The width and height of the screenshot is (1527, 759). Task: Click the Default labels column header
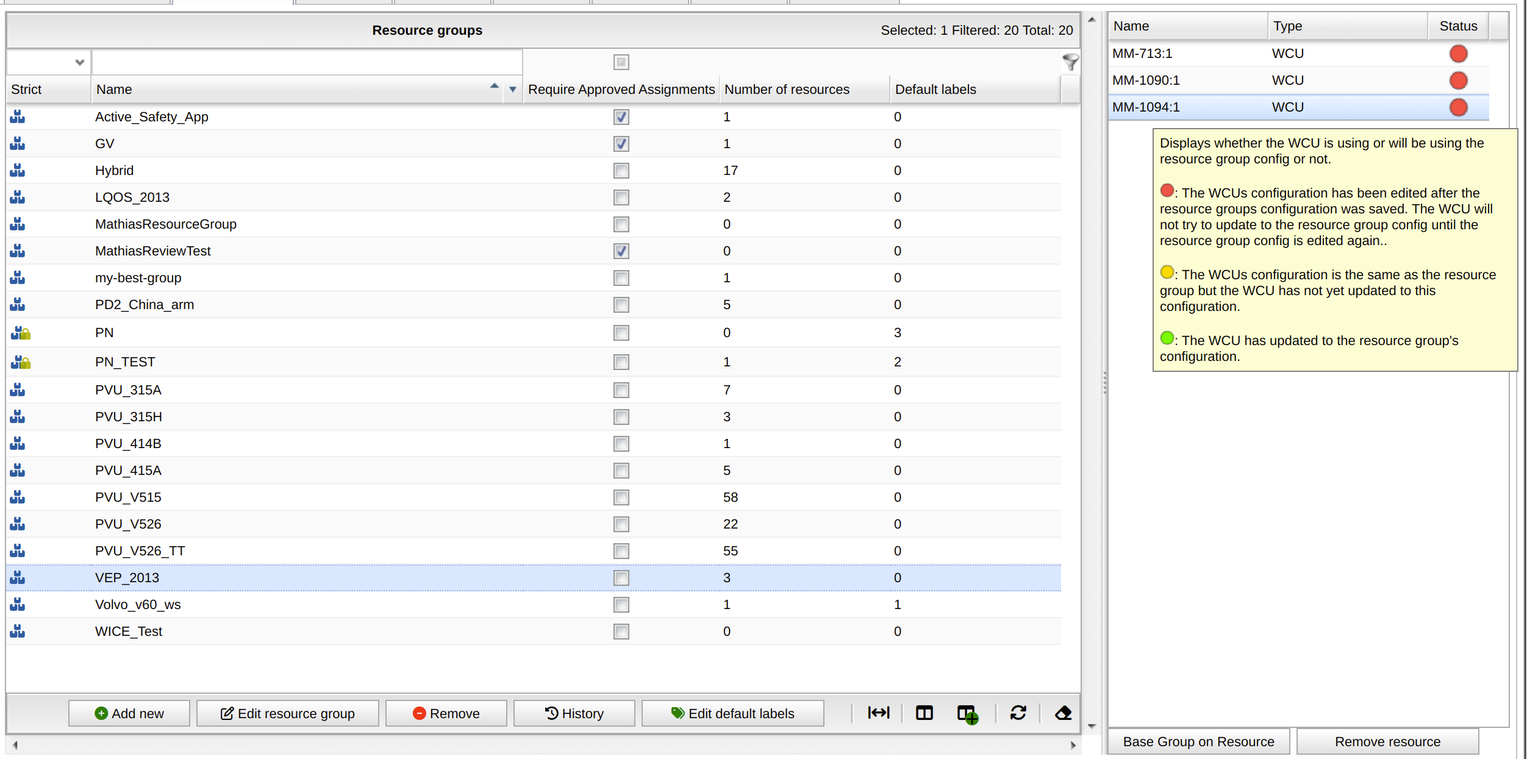point(935,90)
